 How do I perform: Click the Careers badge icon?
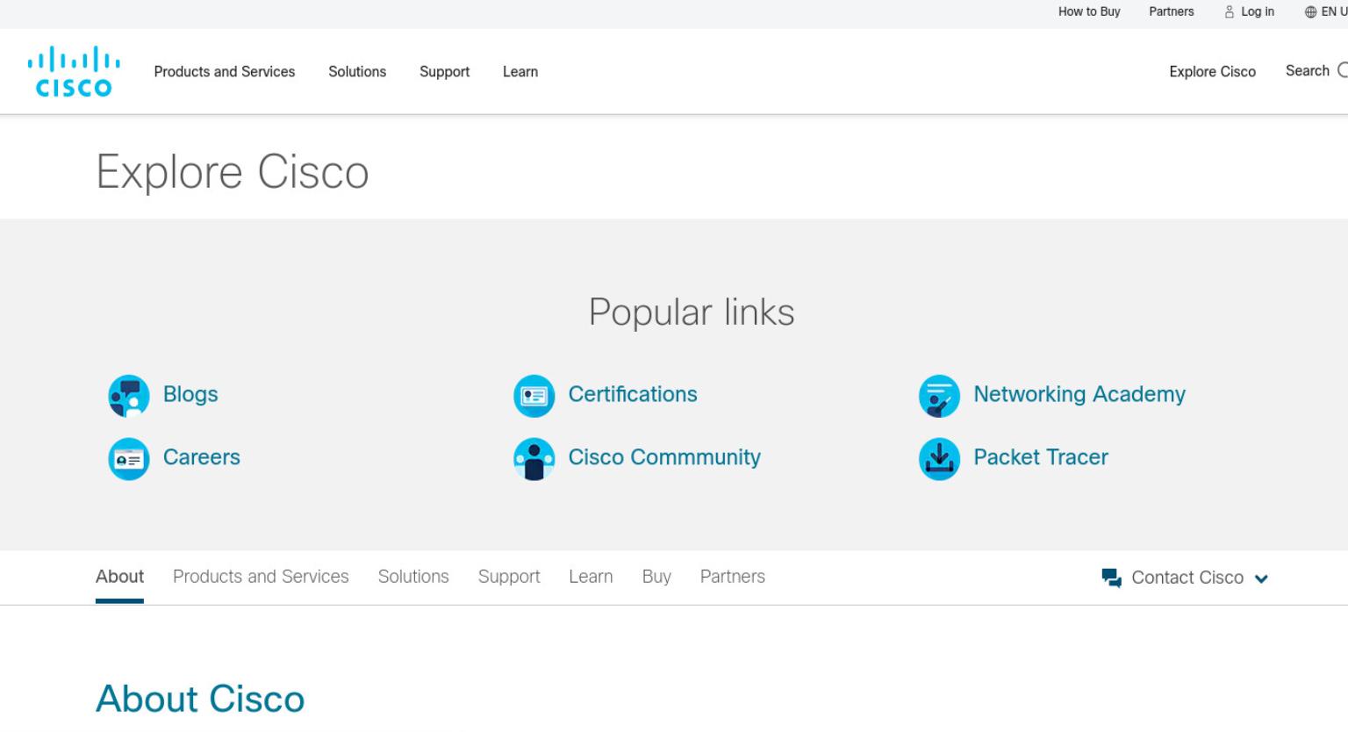click(129, 459)
